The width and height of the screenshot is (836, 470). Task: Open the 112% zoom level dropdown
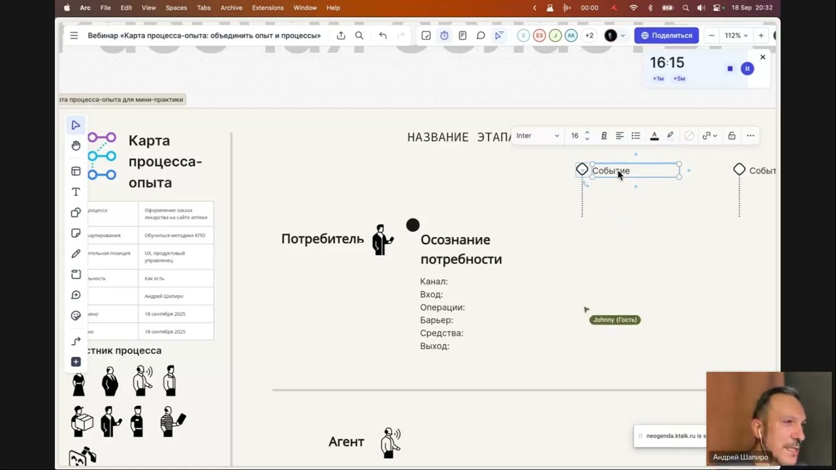(736, 35)
